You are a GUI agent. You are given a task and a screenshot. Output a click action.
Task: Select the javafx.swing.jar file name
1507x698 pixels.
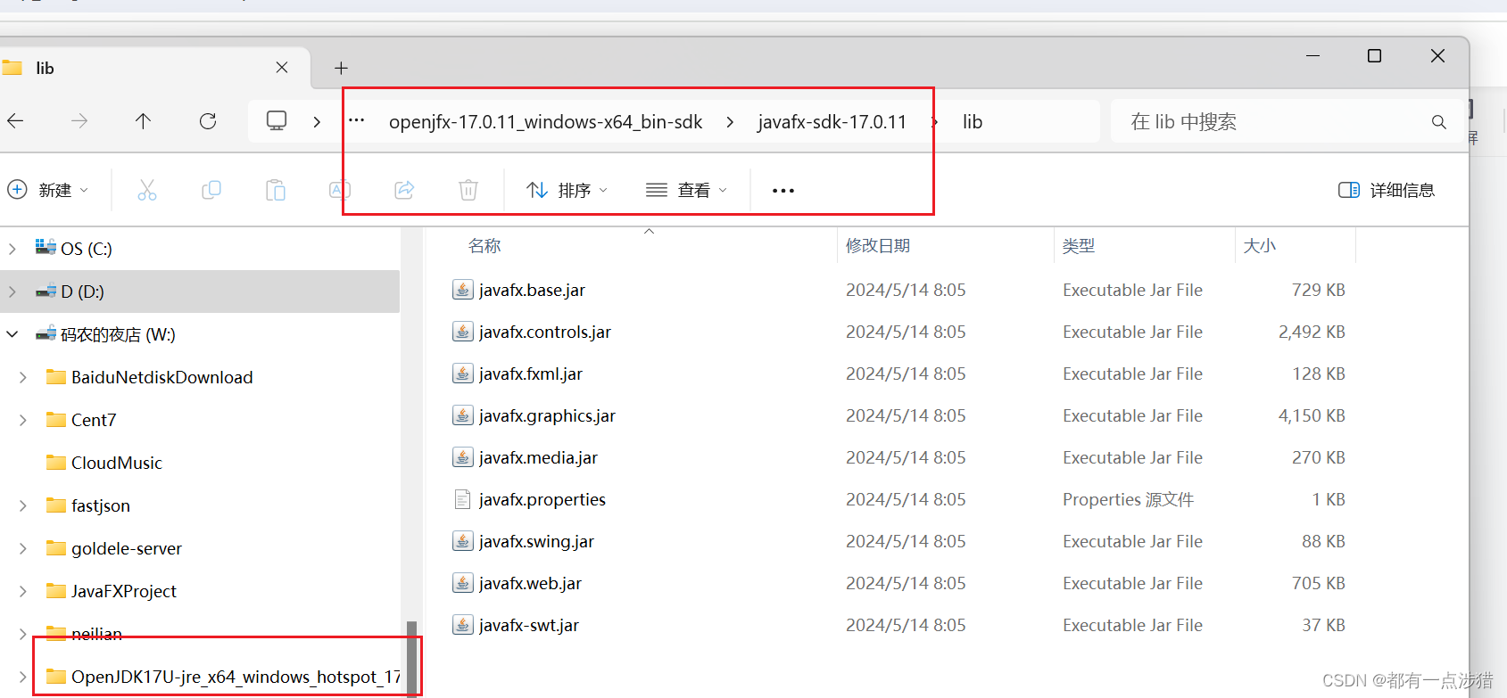pos(536,541)
